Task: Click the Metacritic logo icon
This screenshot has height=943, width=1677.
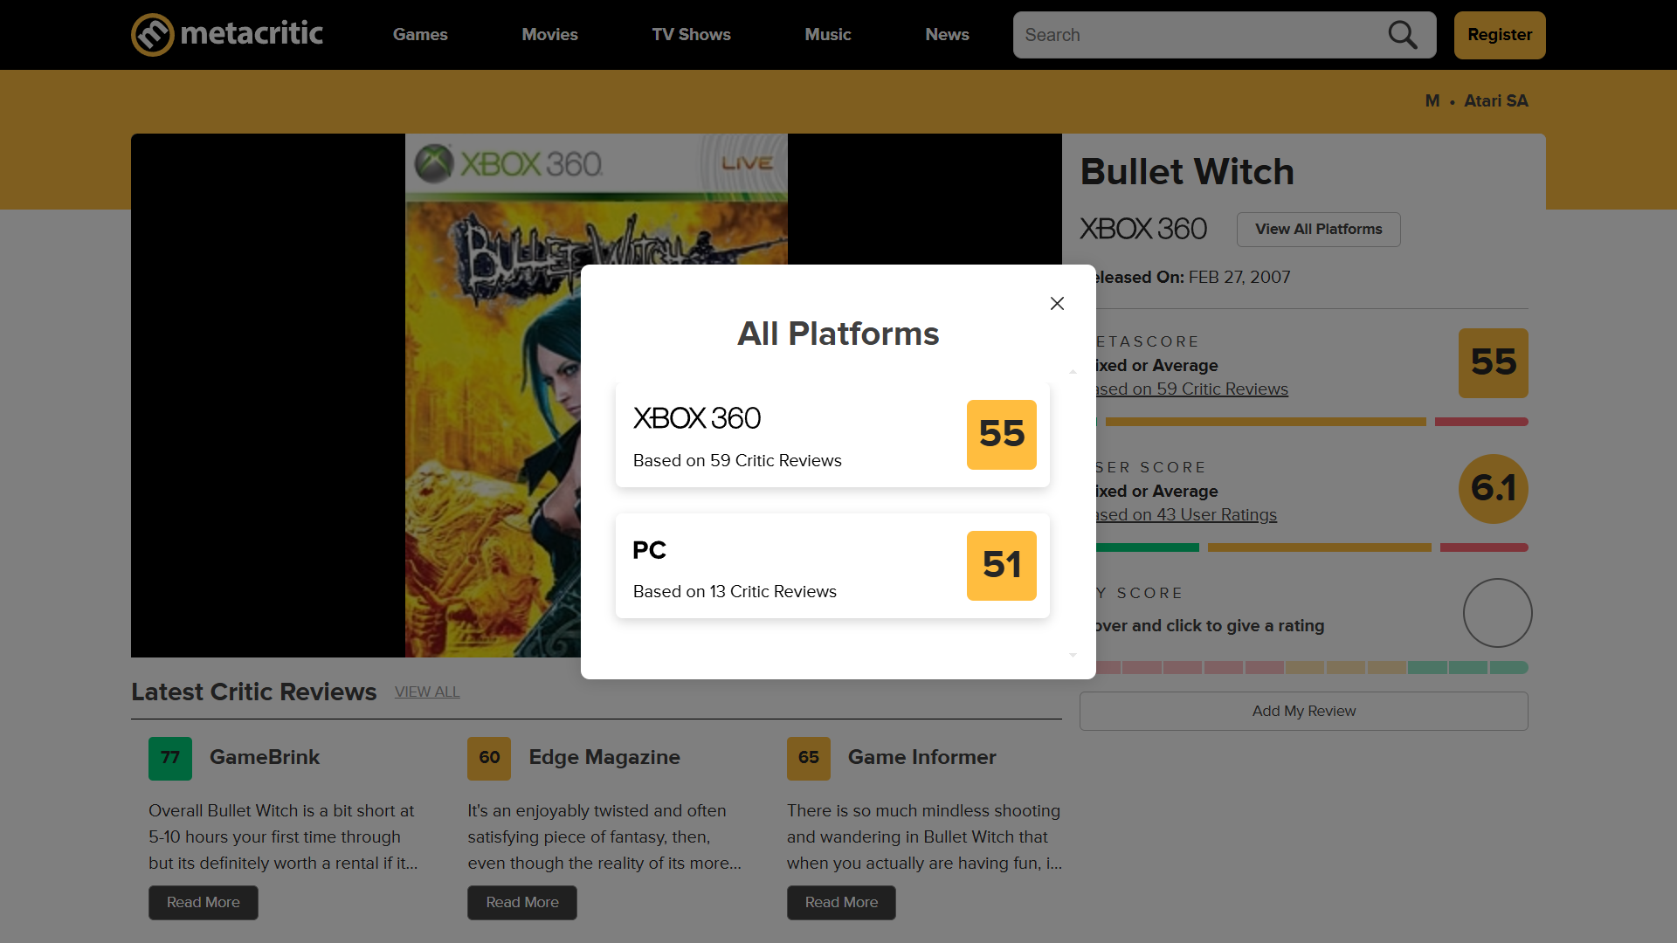Action: coord(153,35)
